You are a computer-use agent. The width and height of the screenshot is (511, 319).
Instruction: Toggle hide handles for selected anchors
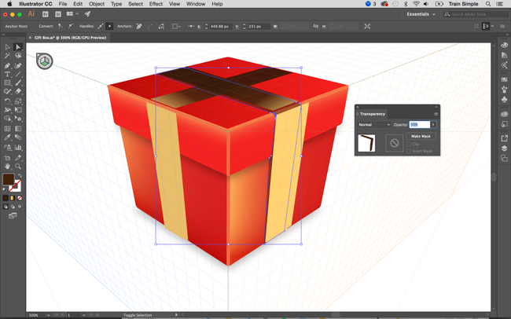(109, 26)
